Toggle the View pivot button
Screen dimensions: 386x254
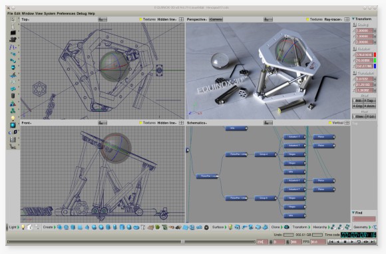[x=359, y=116]
